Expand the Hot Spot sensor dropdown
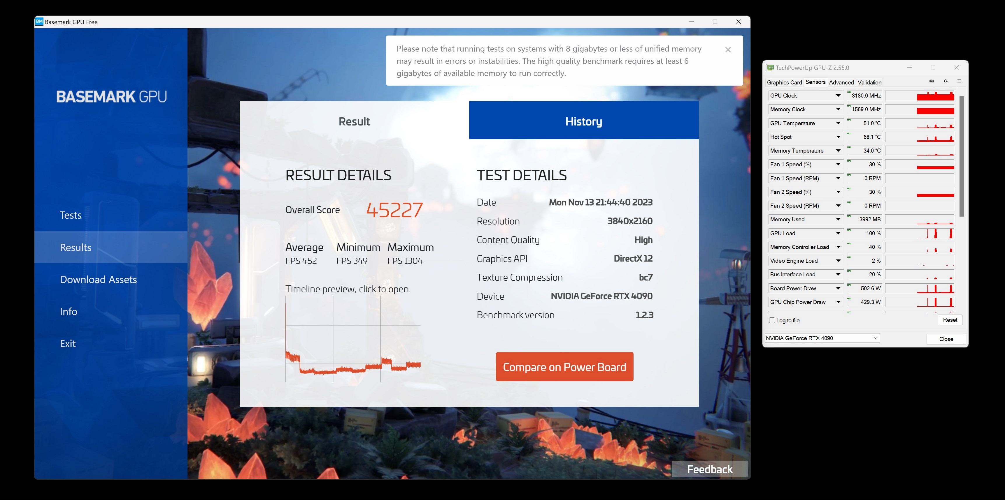The height and width of the screenshot is (500, 1005). point(838,137)
